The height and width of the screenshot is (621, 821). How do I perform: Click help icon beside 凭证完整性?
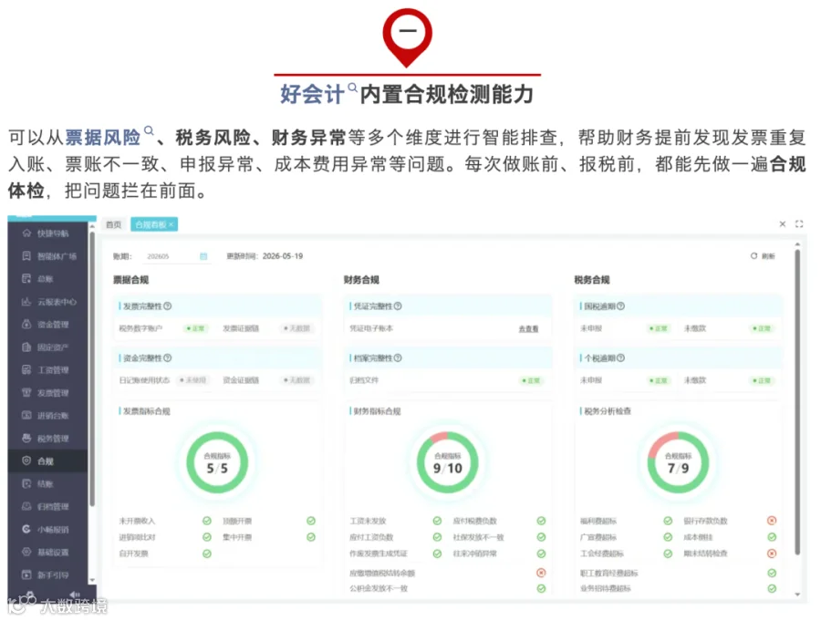pos(398,305)
